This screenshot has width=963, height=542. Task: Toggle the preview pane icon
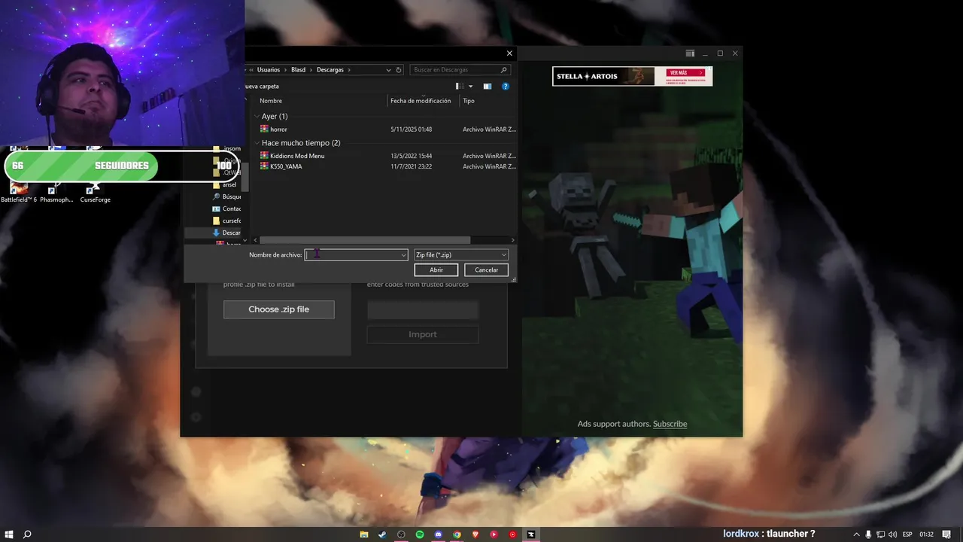(x=488, y=87)
